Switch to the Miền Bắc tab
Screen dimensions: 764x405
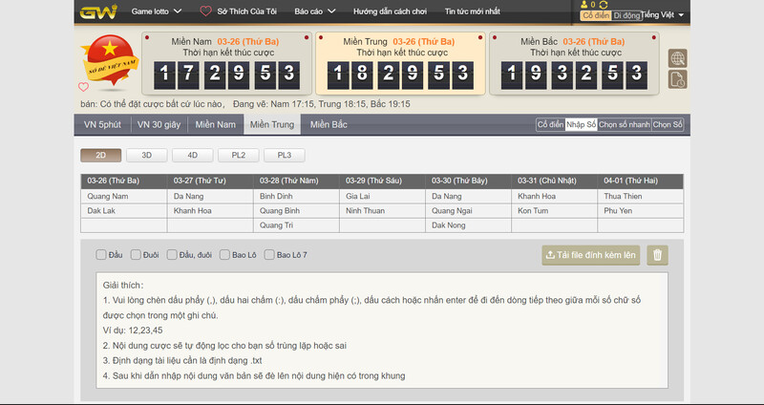(x=329, y=125)
